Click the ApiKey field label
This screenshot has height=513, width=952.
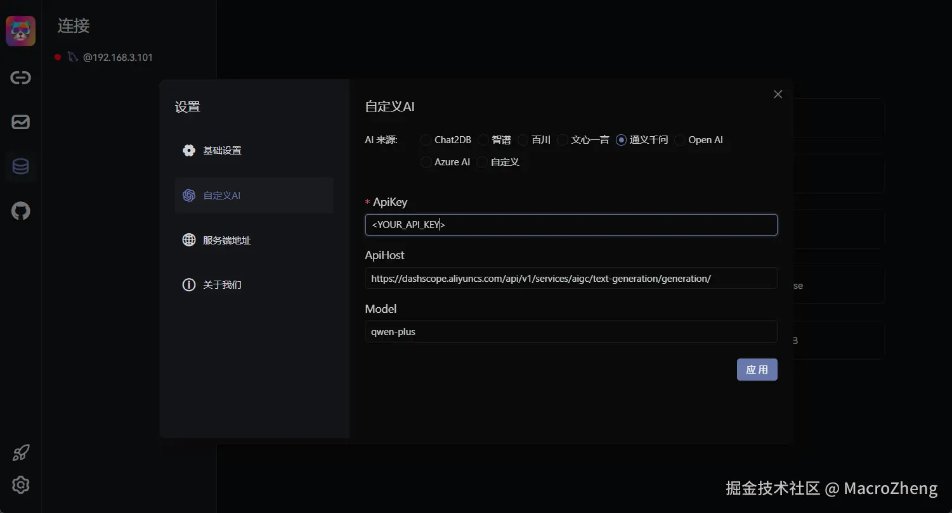390,202
